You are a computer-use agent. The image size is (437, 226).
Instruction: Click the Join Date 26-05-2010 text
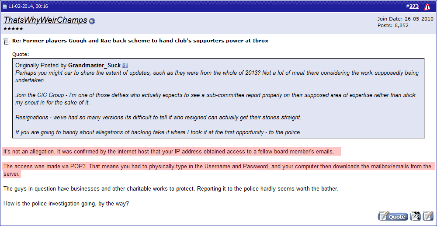tap(406, 19)
